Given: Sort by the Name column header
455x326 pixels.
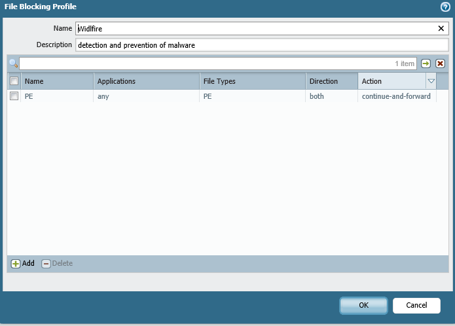Looking at the screenshot, I should [x=58, y=81].
